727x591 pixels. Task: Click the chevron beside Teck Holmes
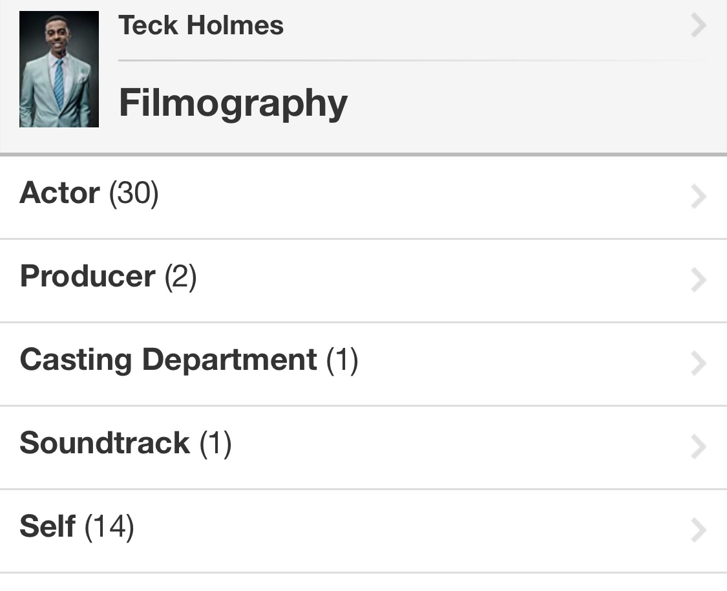pyautogui.click(x=699, y=25)
